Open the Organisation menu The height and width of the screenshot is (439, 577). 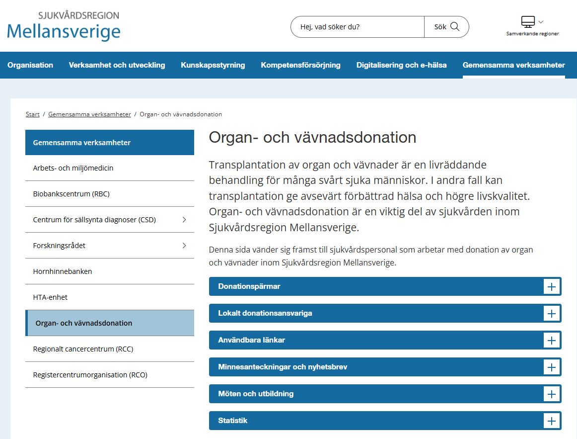click(x=30, y=65)
